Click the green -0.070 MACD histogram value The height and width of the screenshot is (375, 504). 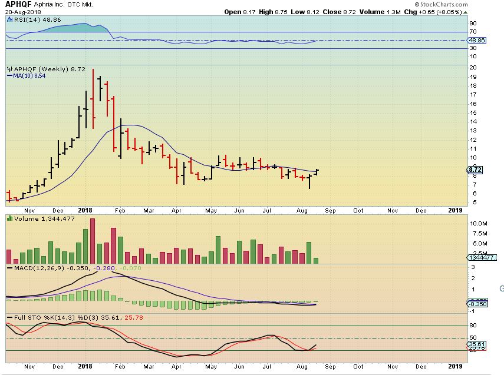point(130,268)
